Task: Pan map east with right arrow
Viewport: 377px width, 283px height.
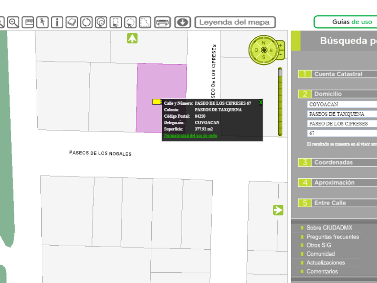Action: coord(278,210)
